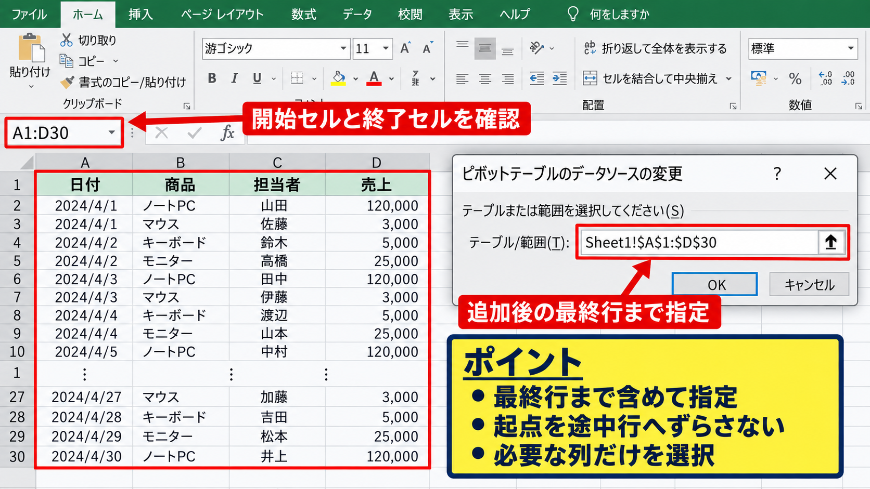Click the accounting number format icon
Image resolution: width=870 pixels, height=489 pixels.
pos(759,78)
